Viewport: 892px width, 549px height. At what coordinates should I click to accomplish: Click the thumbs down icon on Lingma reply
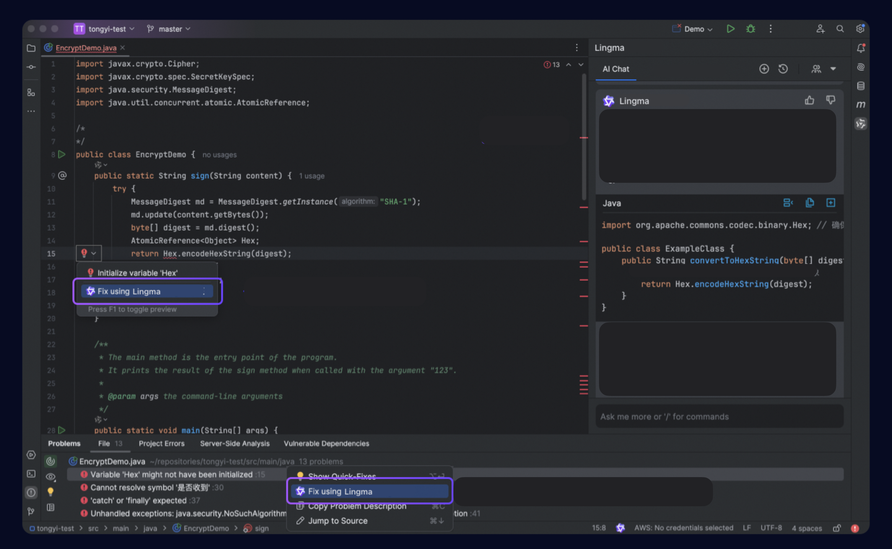coord(830,101)
